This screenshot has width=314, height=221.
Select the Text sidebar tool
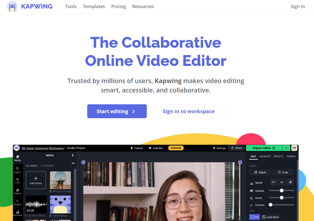tap(18, 181)
